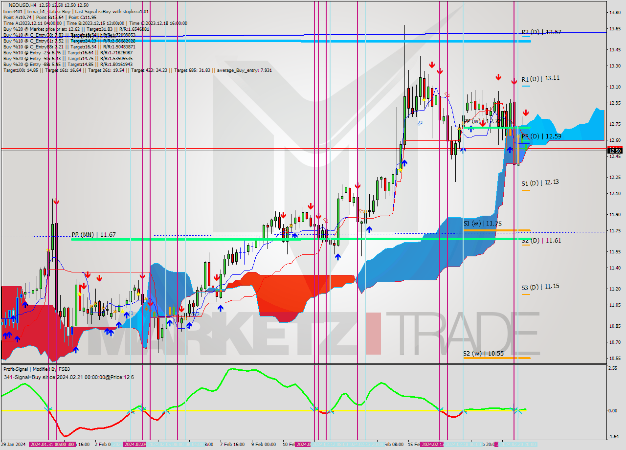Click the 12.95 price axis value
This screenshot has height=450, width=626.
coord(615,103)
